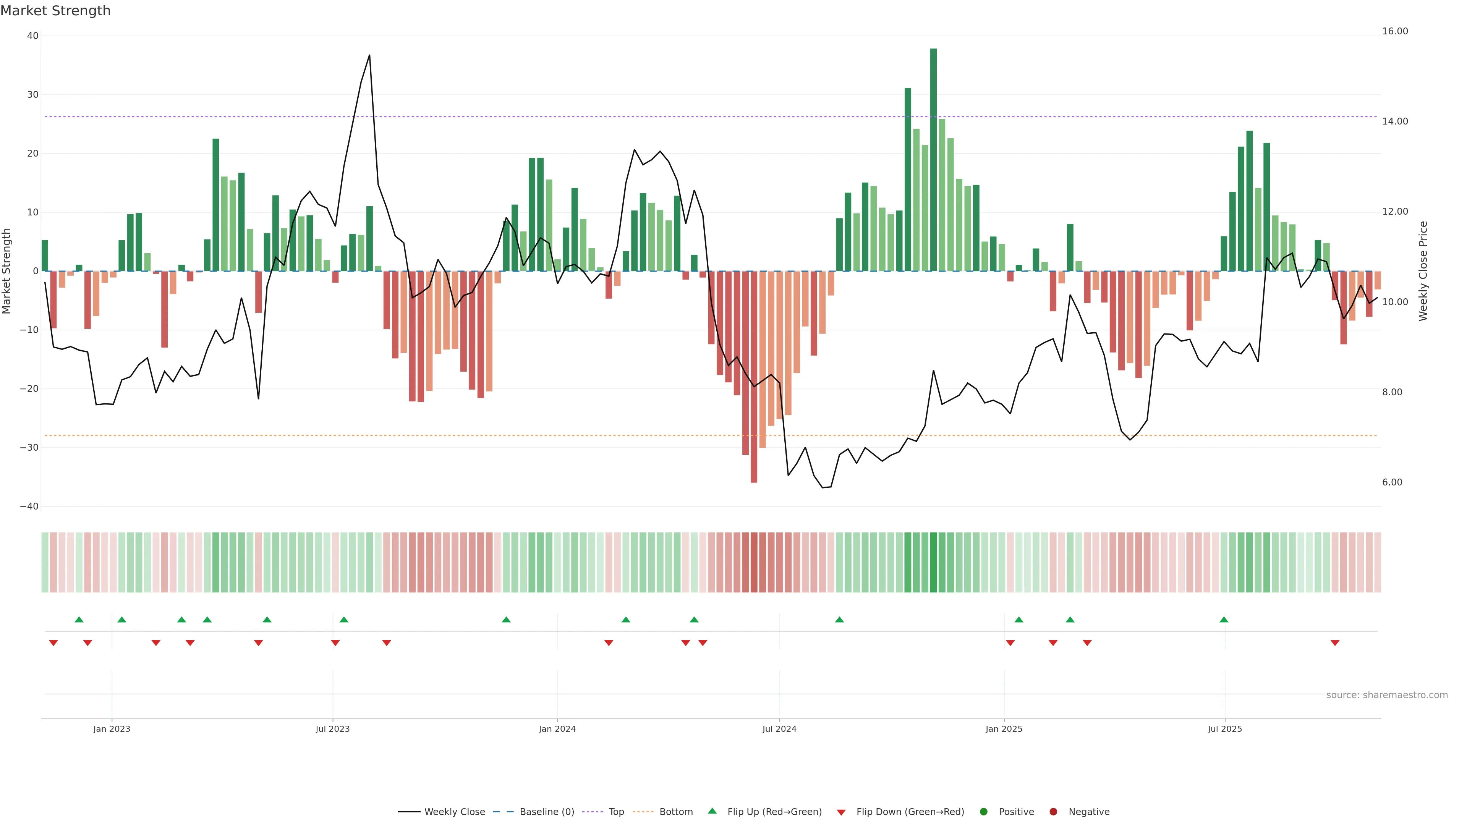1467x825 pixels.
Task: Click the 16.00 label on price axis
Action: point(1395,31)
